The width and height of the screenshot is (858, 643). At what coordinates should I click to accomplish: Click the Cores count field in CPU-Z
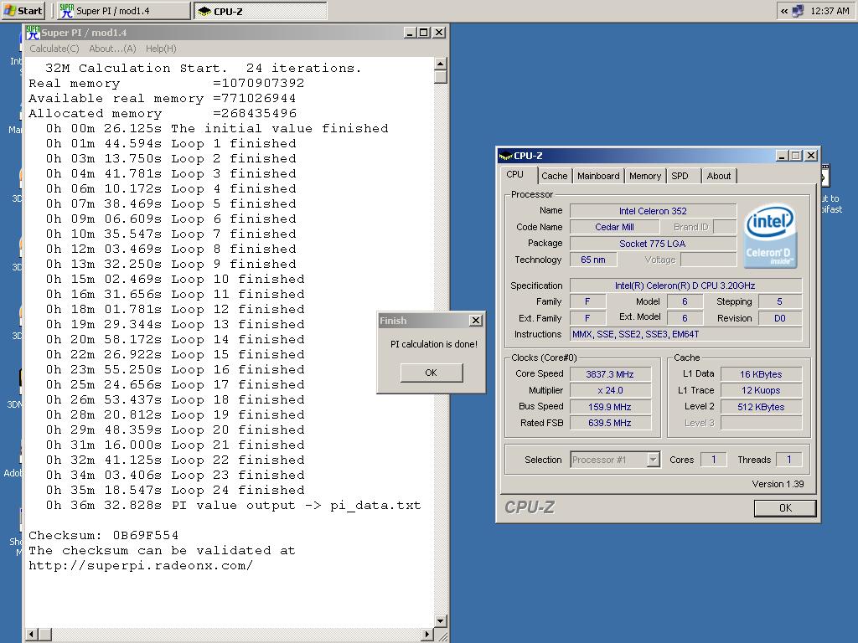[714, 460]
